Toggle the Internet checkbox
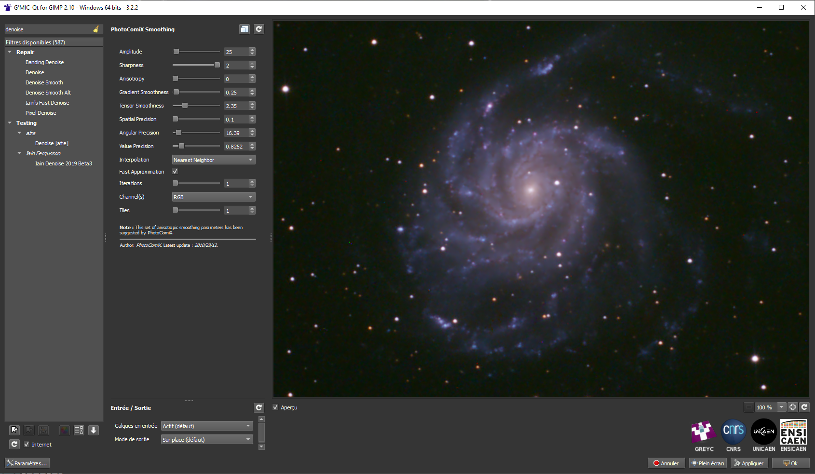Screen dimensions: 815x474 coord(27,445)
